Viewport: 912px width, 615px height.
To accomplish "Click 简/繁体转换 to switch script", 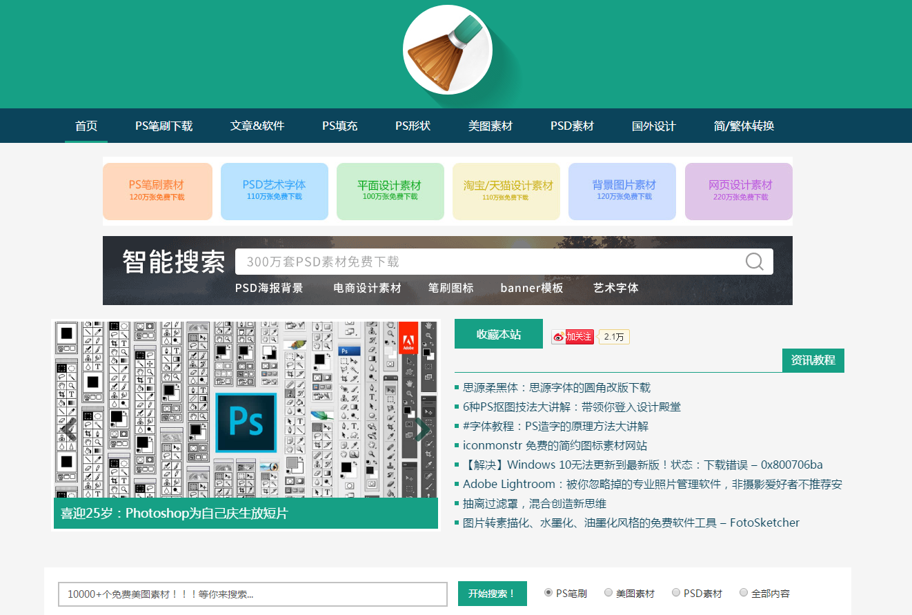I will (x=744, y=126).
